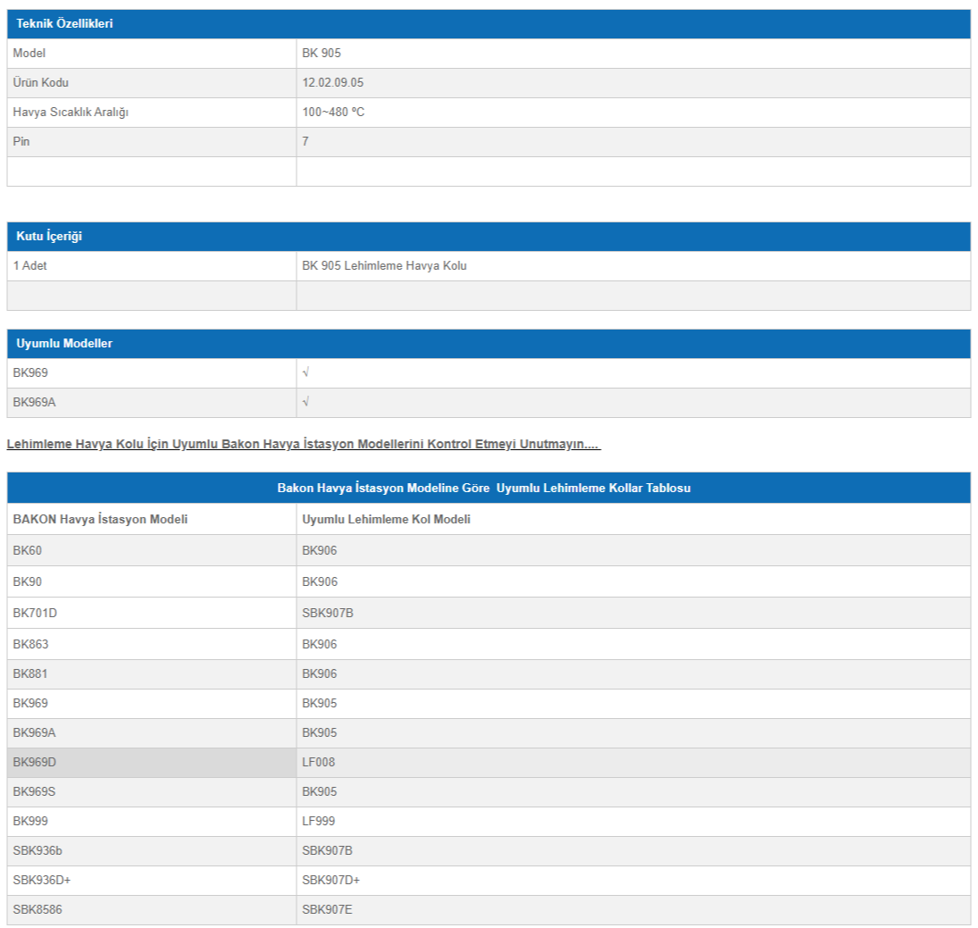Select the SBK936b station cell
The image size is (978, 928).
point(152,850)
